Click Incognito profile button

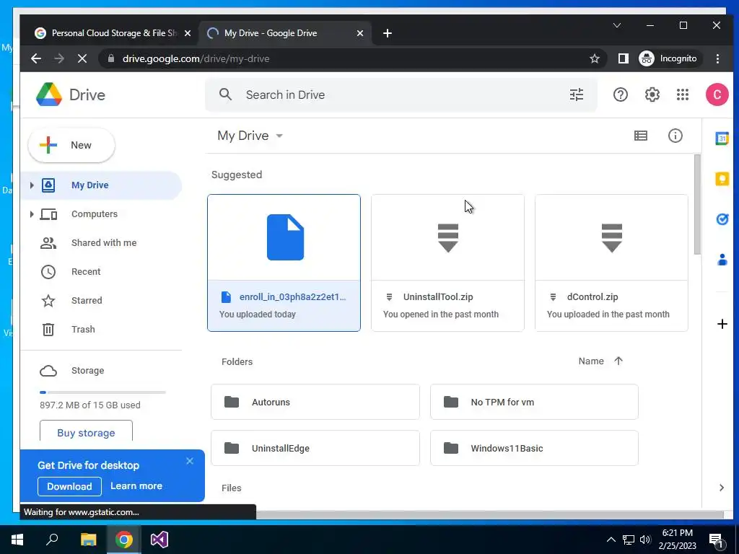[x=669, y=58]
